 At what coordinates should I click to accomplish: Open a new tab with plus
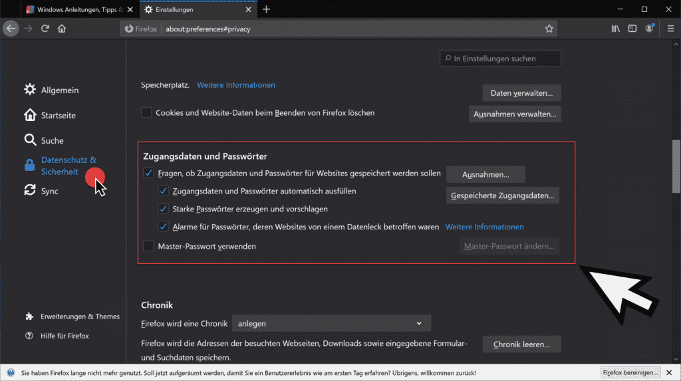click(x=266, y=9)
